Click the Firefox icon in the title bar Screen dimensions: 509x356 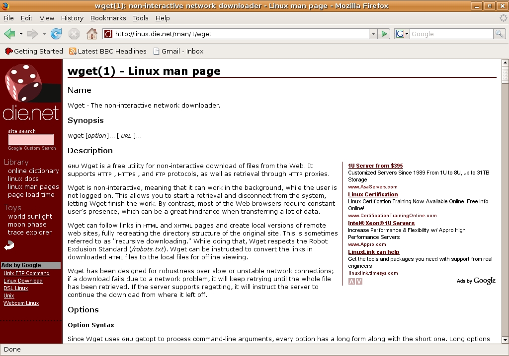tap(5, 6)
